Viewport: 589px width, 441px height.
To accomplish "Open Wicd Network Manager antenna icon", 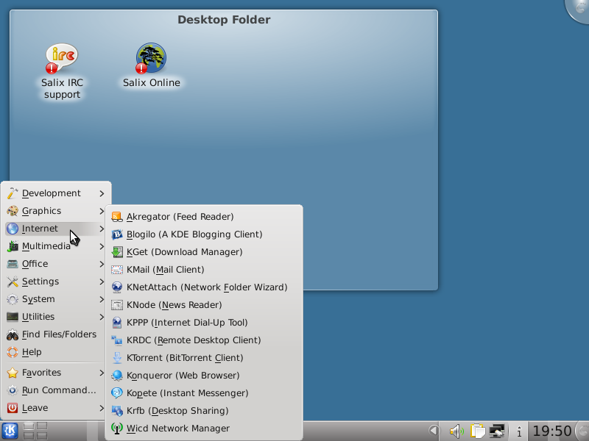I will click(x=117, y=429).
